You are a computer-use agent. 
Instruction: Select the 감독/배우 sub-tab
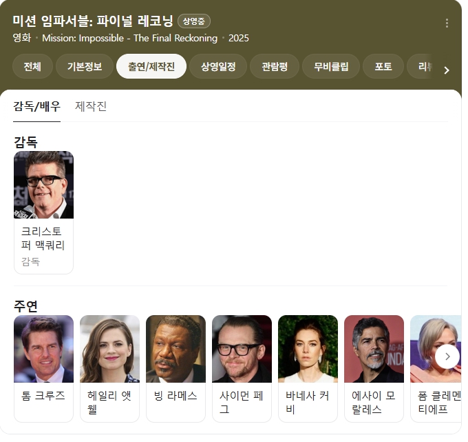click(36, 106)
